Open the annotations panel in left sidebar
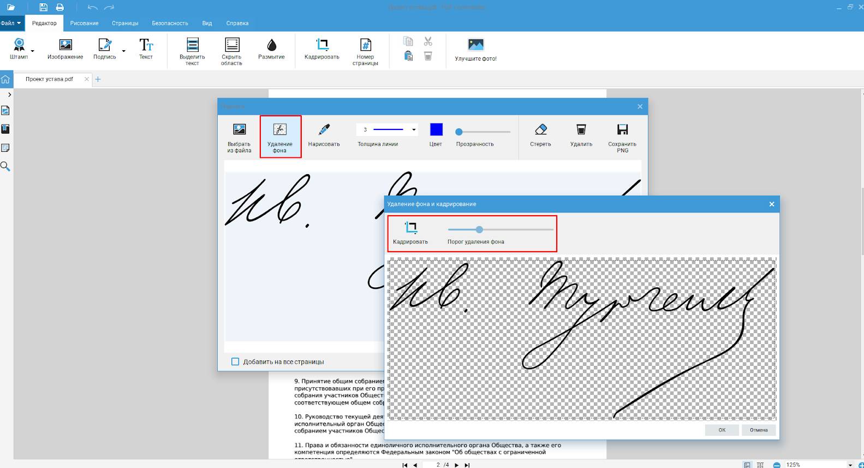864x468 pixels. click(5, 148)
